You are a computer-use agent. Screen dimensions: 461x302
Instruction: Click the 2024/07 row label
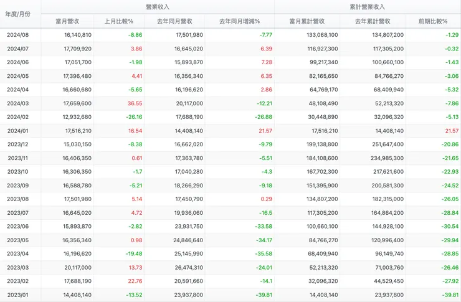tap(18, 49)
